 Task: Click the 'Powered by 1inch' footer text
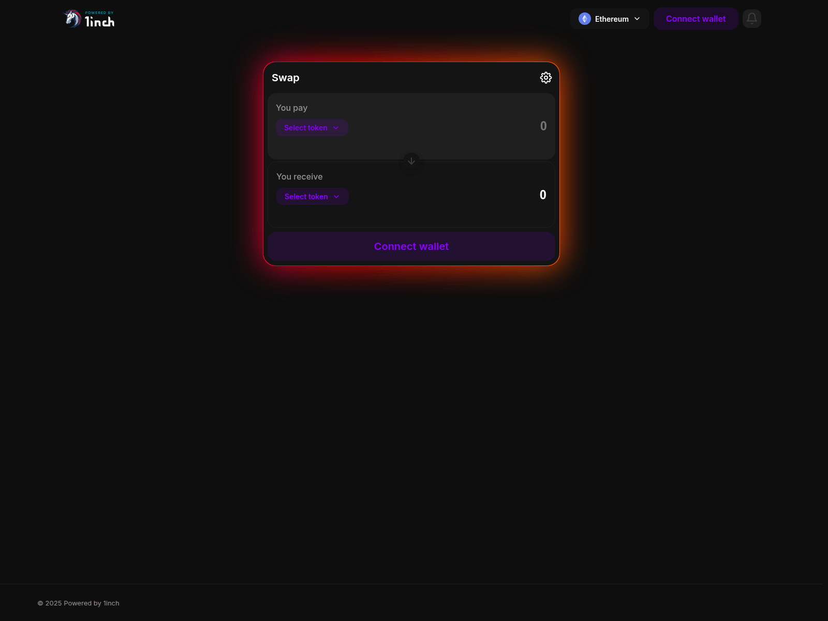(x=78, y=603)
